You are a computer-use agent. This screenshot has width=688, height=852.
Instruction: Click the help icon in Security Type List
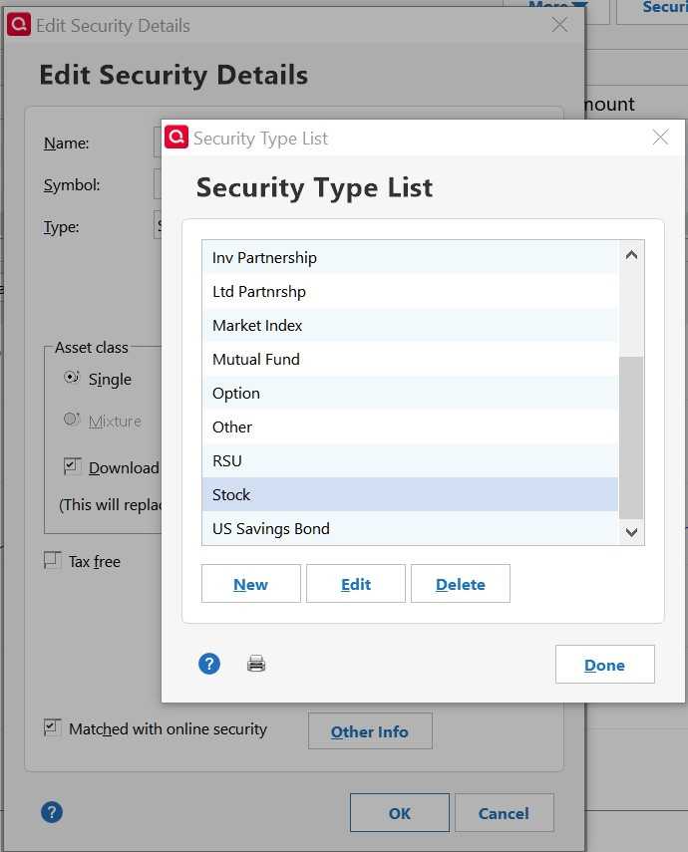tap(209, 664)
